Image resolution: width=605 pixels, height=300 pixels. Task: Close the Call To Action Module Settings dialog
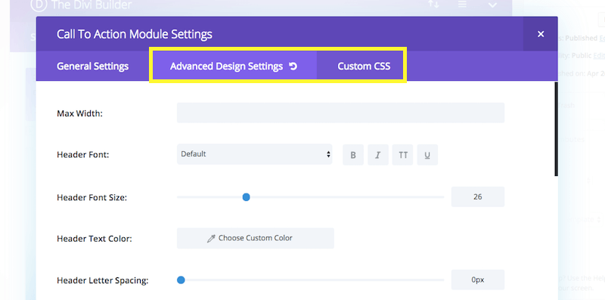pos(541,34)
